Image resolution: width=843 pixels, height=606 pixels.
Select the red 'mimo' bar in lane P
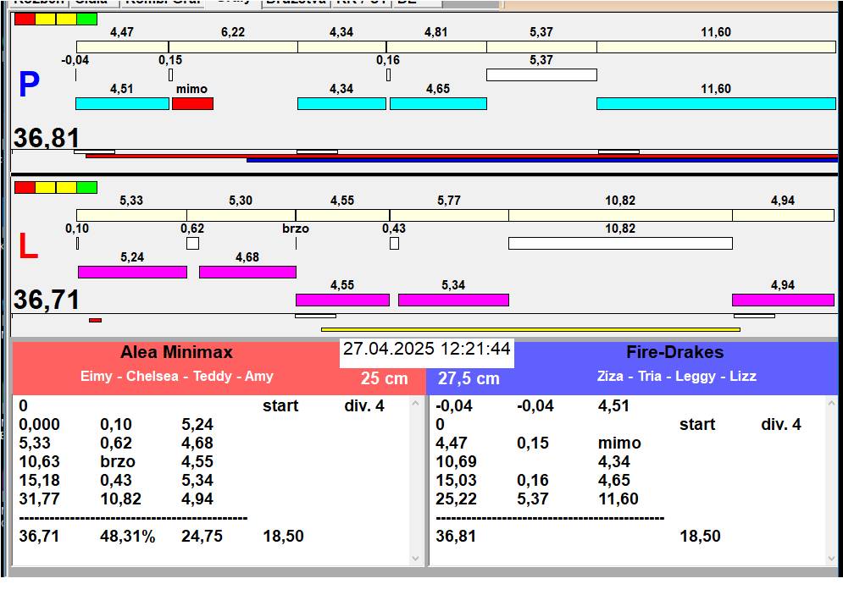point(192,103)
